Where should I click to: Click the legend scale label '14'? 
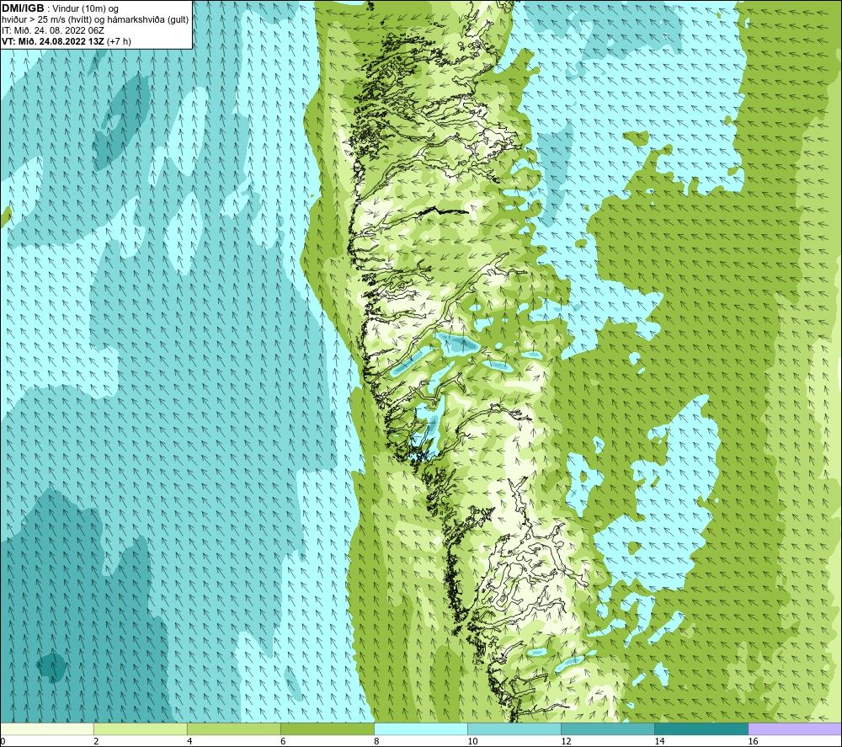pos(659,741)
